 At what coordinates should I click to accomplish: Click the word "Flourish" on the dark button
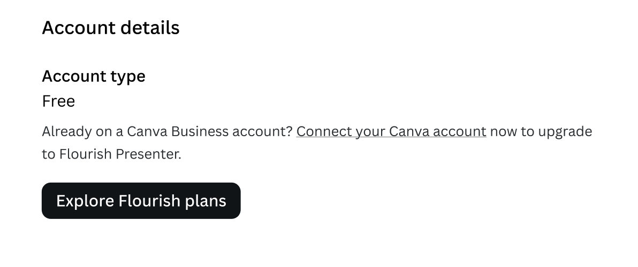[150, 201]
